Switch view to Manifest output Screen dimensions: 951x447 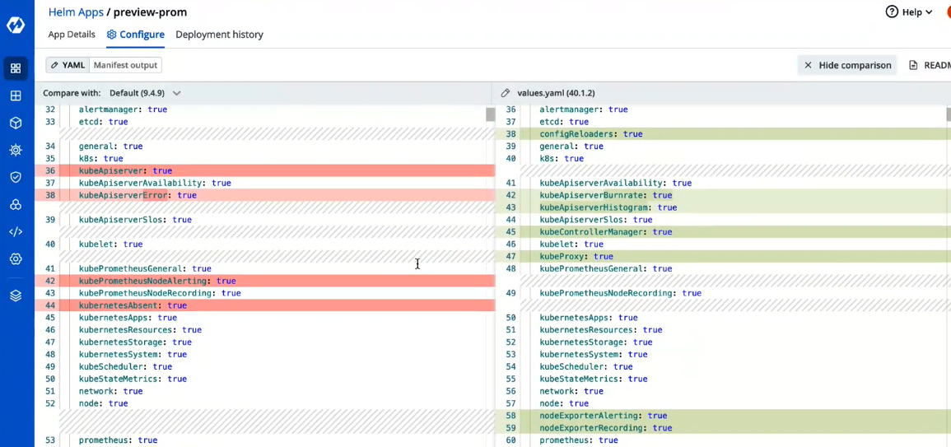(125, 65)
